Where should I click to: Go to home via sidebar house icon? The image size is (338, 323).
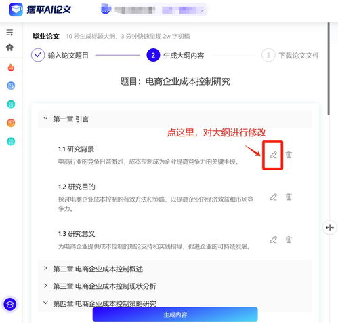pos(9,47)
